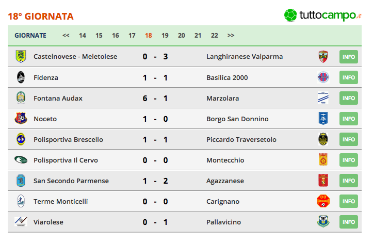This screenshot has height=243, width=373.
Task: Switch to giornata 17
Action: tap(132, 36)
